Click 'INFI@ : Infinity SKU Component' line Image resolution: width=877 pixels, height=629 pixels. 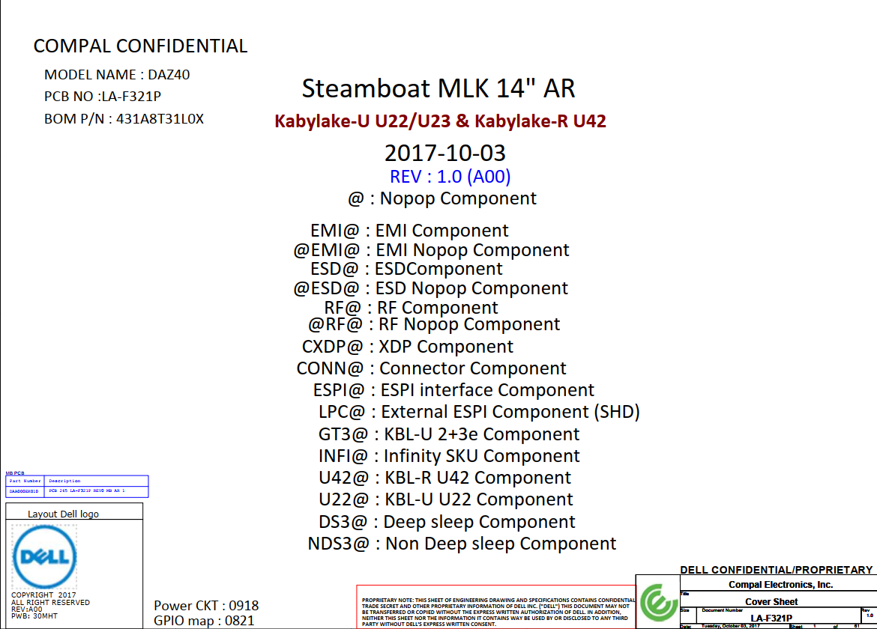(x=449, y=456)
